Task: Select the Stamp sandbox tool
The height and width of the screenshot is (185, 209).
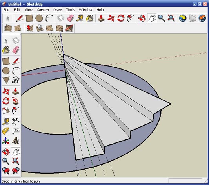Action: (x=40, y=28)
